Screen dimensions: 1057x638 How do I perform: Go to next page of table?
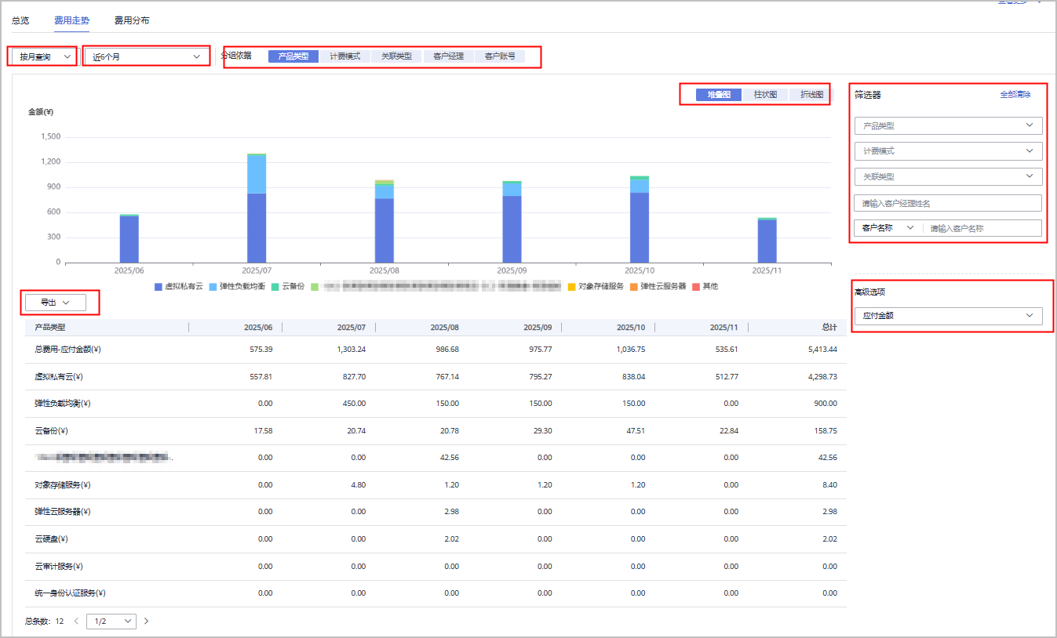146,621
